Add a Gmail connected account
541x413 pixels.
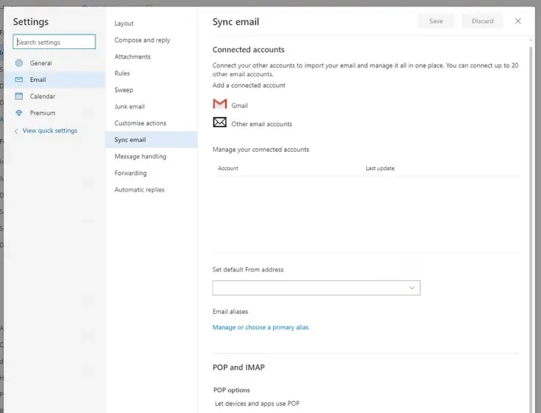coord(230,104)
